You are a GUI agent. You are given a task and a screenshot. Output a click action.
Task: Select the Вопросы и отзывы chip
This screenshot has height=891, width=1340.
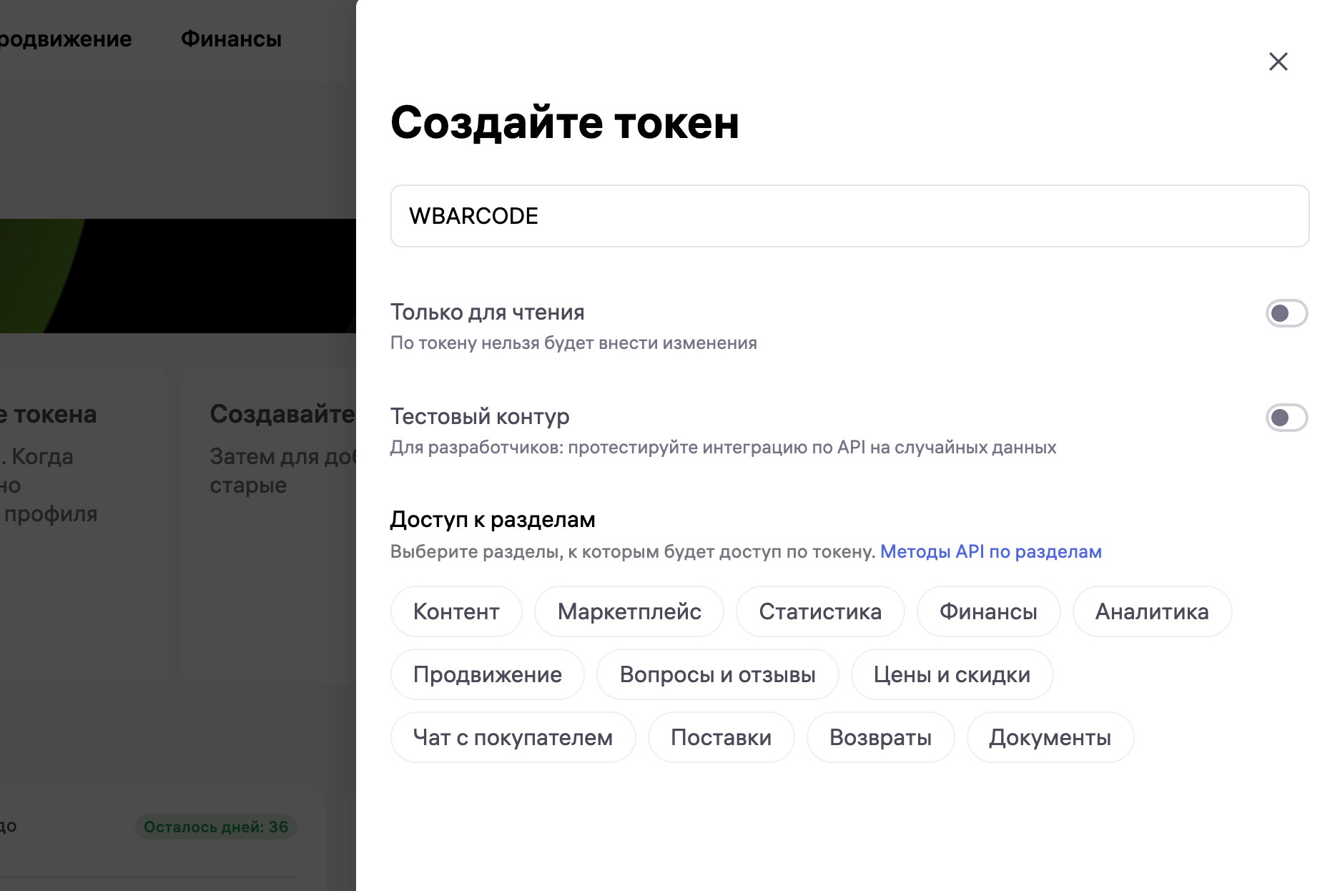pos(717,674)
